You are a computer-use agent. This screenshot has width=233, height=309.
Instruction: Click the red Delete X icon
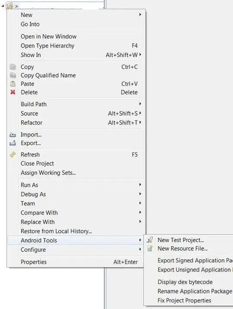point(13,92)
